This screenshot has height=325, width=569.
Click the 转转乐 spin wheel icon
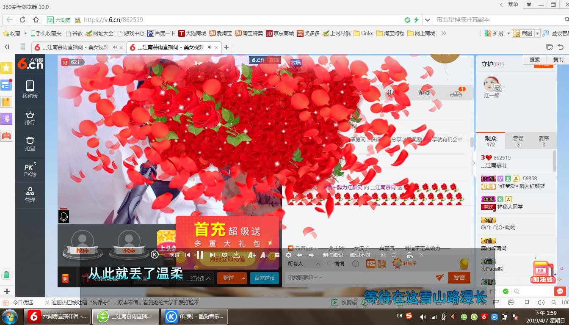point(404,263)
